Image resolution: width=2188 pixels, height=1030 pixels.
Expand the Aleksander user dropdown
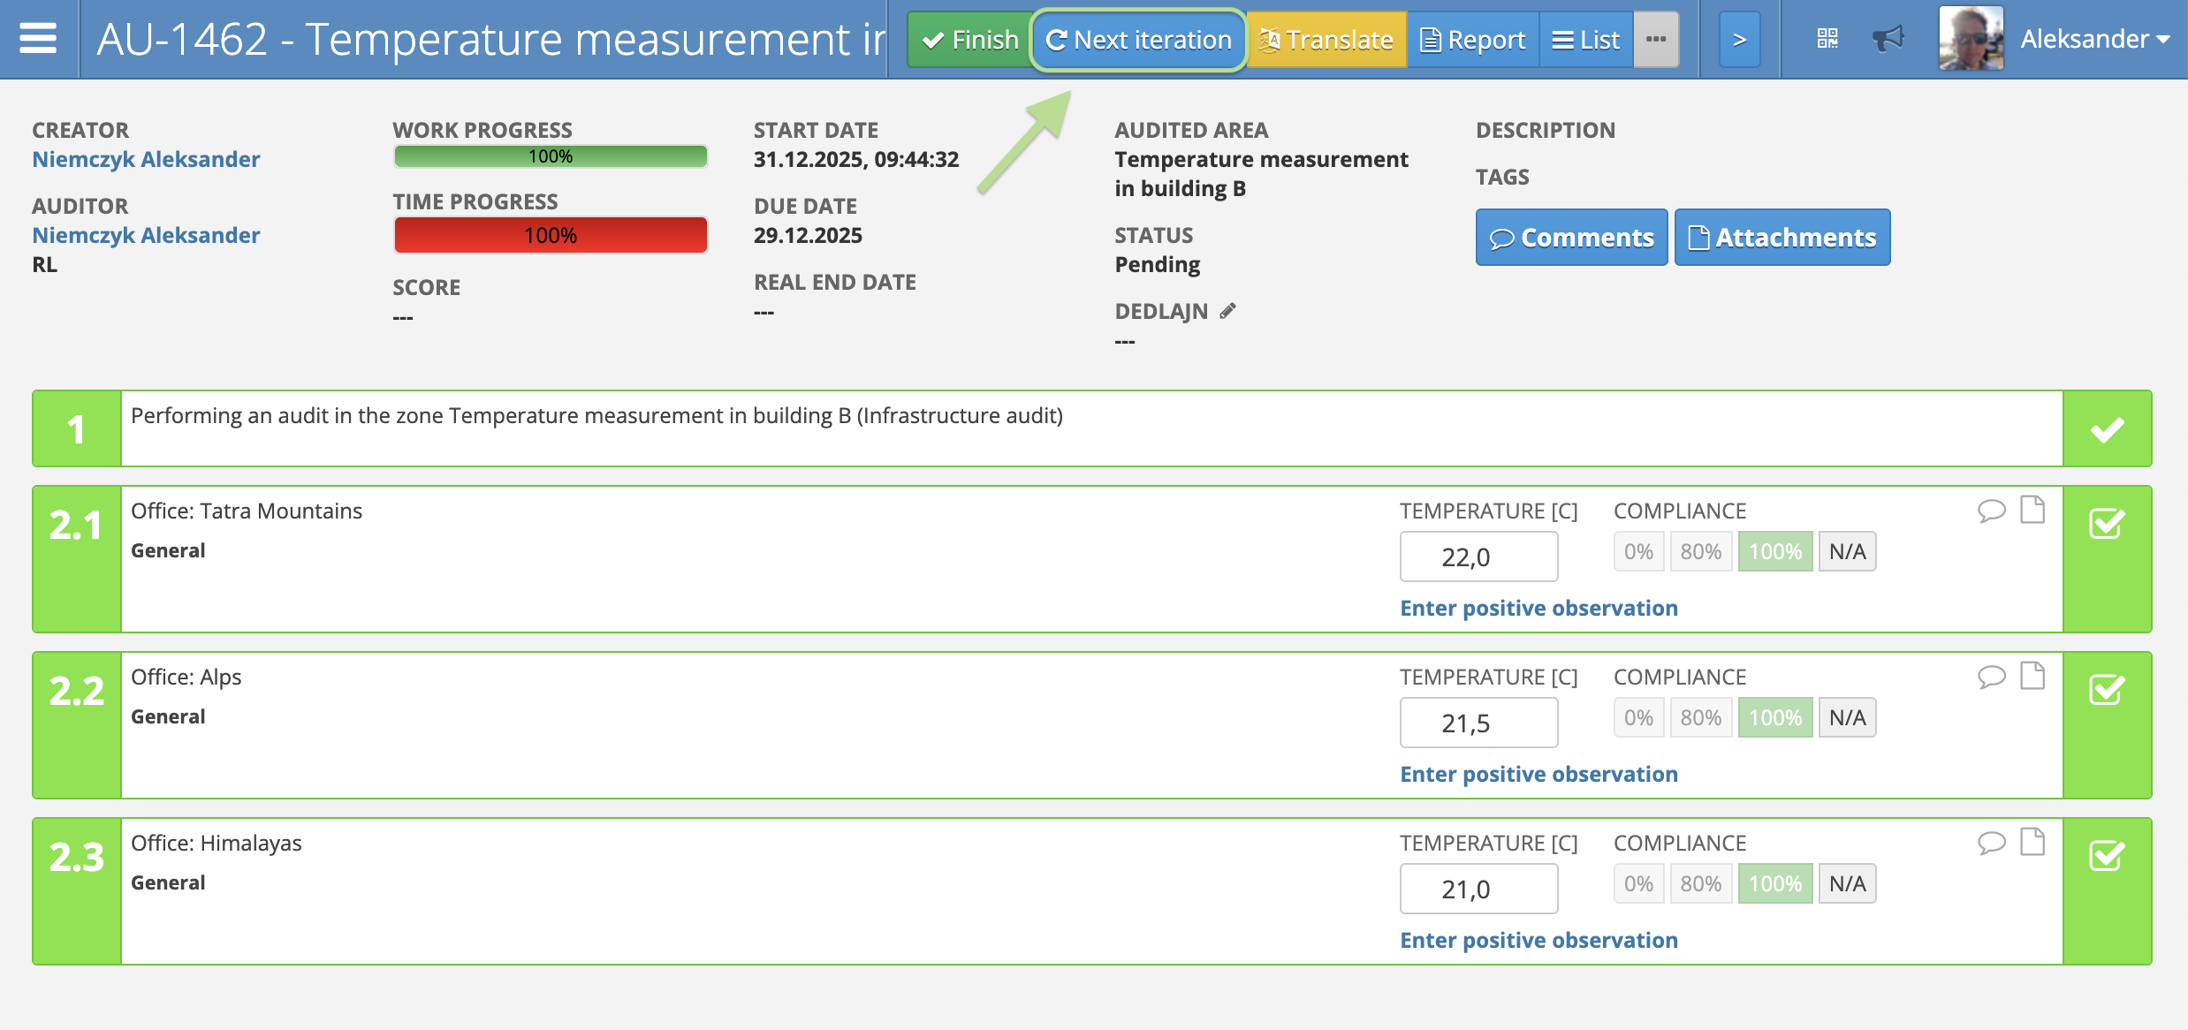pyautogui.click(x=2094, y=39)
